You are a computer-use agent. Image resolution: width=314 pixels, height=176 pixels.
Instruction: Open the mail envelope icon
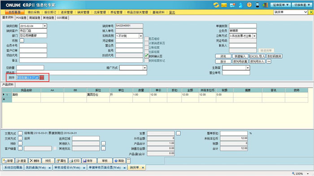coord(224,5)
